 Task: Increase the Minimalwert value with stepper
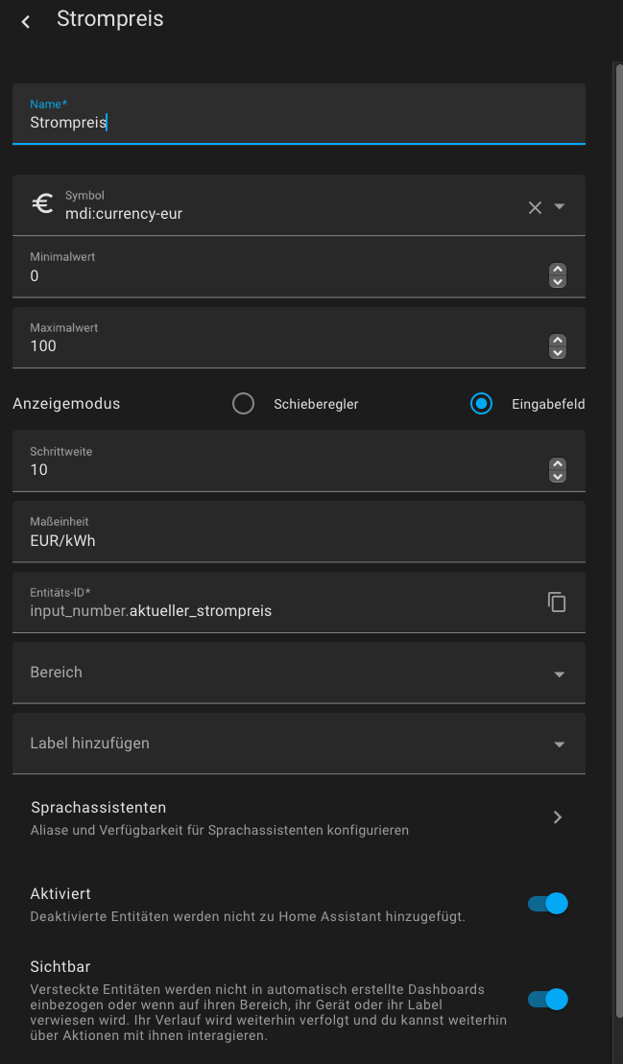[558, 270]
